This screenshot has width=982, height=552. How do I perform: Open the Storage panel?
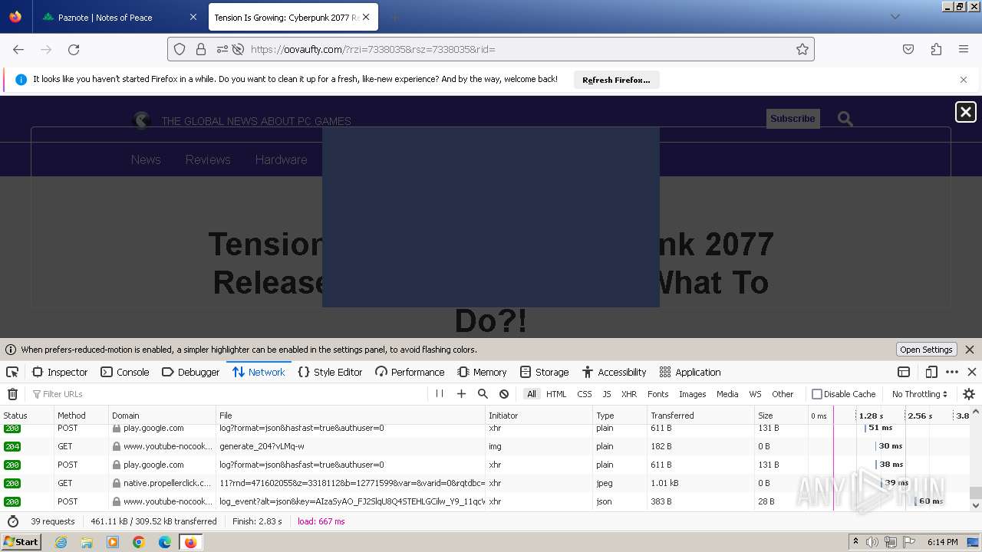544,372
